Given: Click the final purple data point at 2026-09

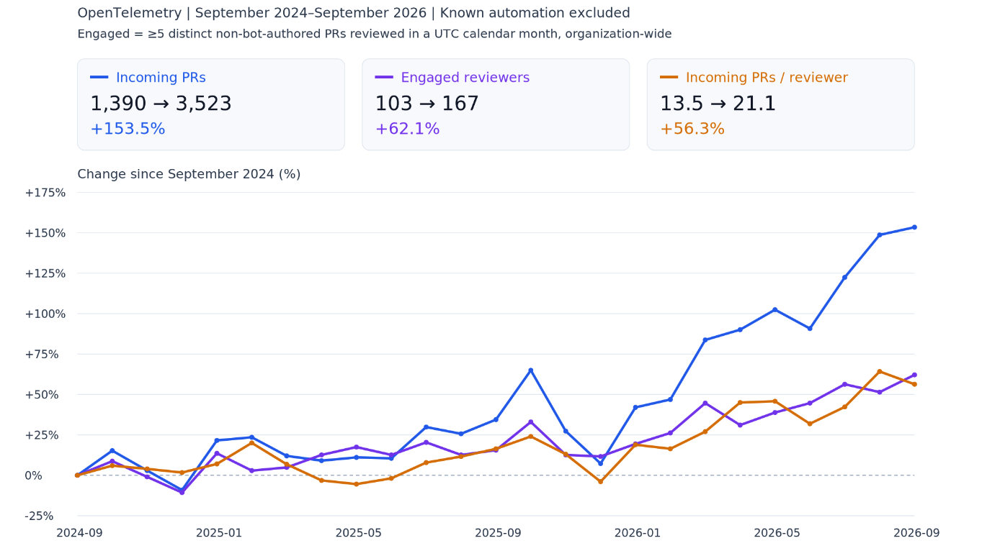Looking at the screenshot, I should (914, 375).
